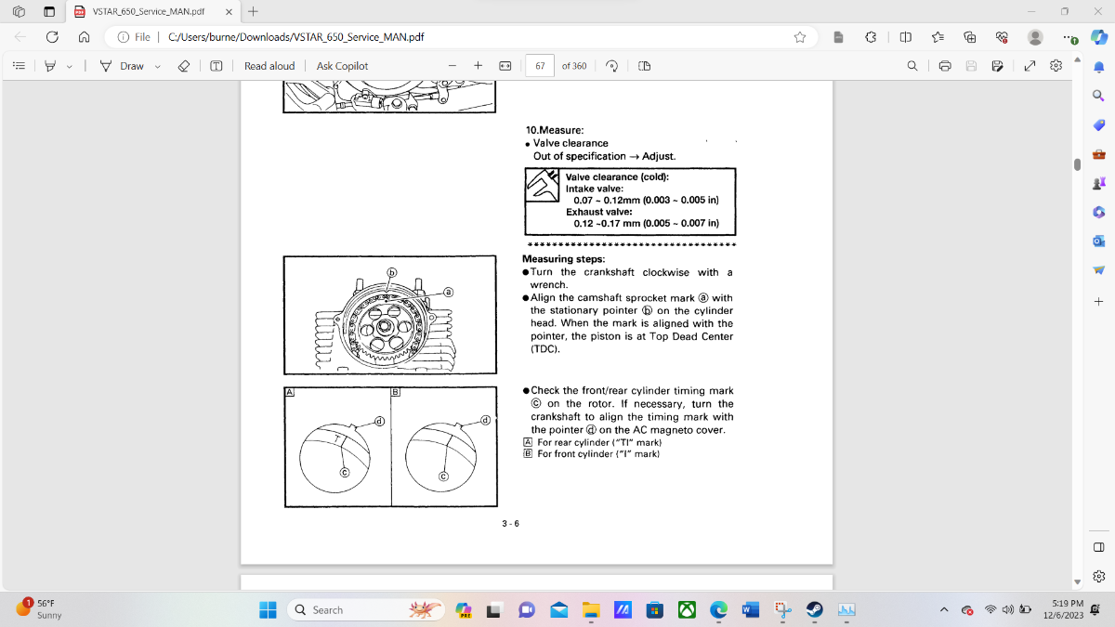The height and width of the screenshot is (627, 1115).
Task: Click the Ask Copilot button
Action: 342,66
